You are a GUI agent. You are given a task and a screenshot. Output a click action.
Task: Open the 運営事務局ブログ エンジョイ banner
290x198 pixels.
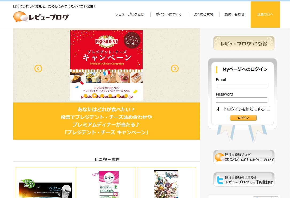[x=244, y=157]
